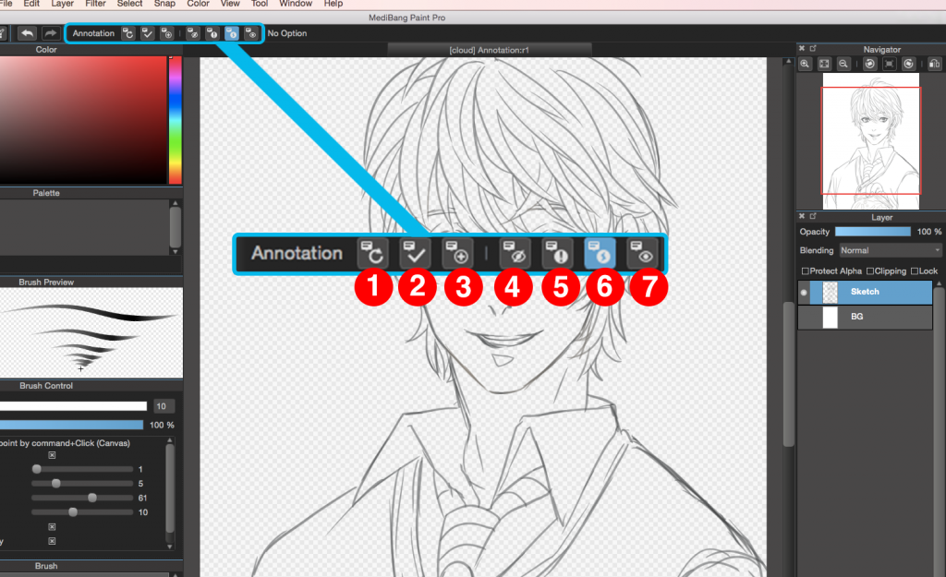The height and width of the screenshot is (577, 946).
Task: Toggle visibility of the Sketch layer
Action: click(x=804, y=293)
